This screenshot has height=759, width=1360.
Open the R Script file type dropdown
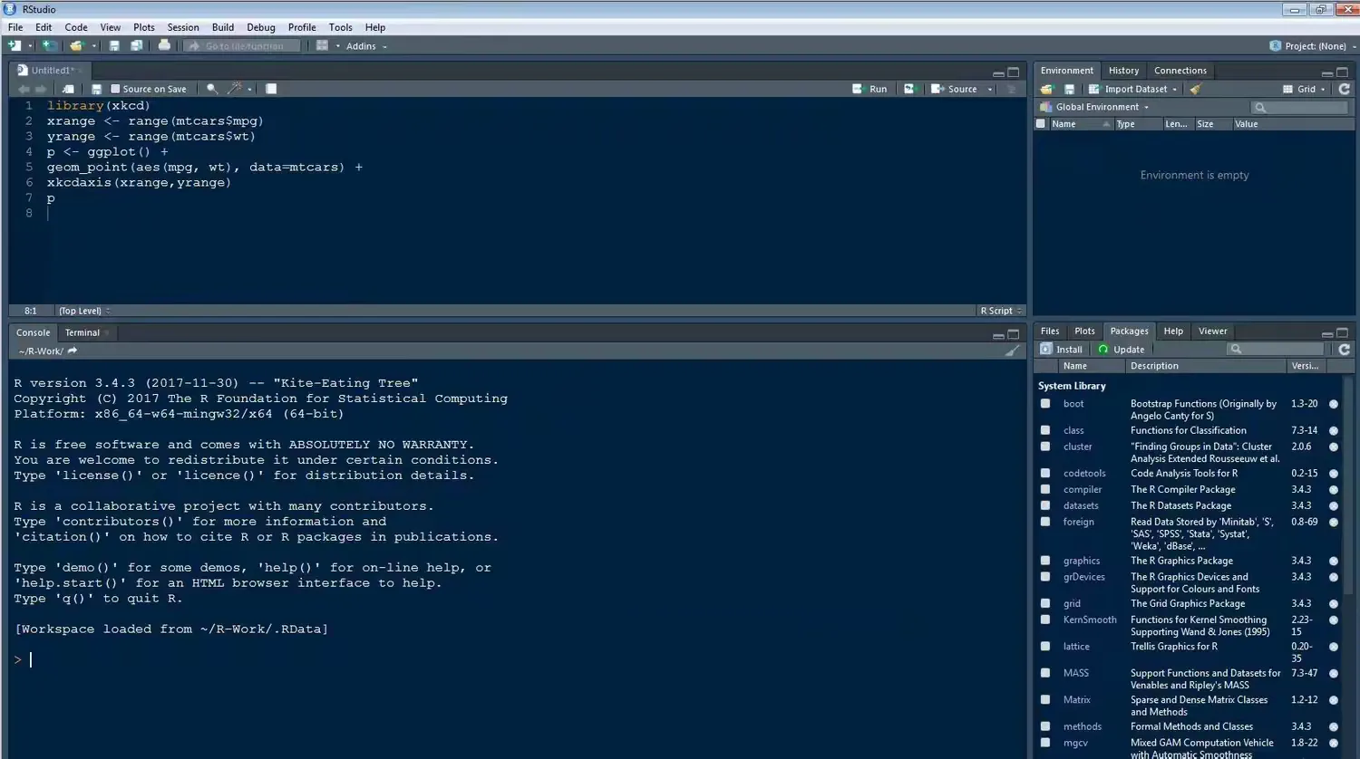[1001, 311]
